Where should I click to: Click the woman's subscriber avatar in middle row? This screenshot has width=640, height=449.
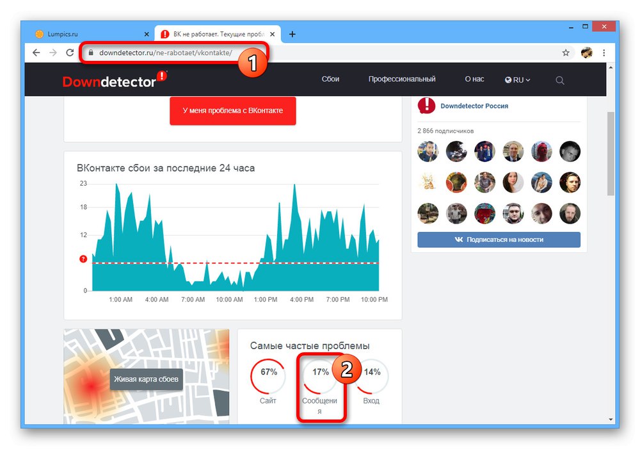point(513,182)
